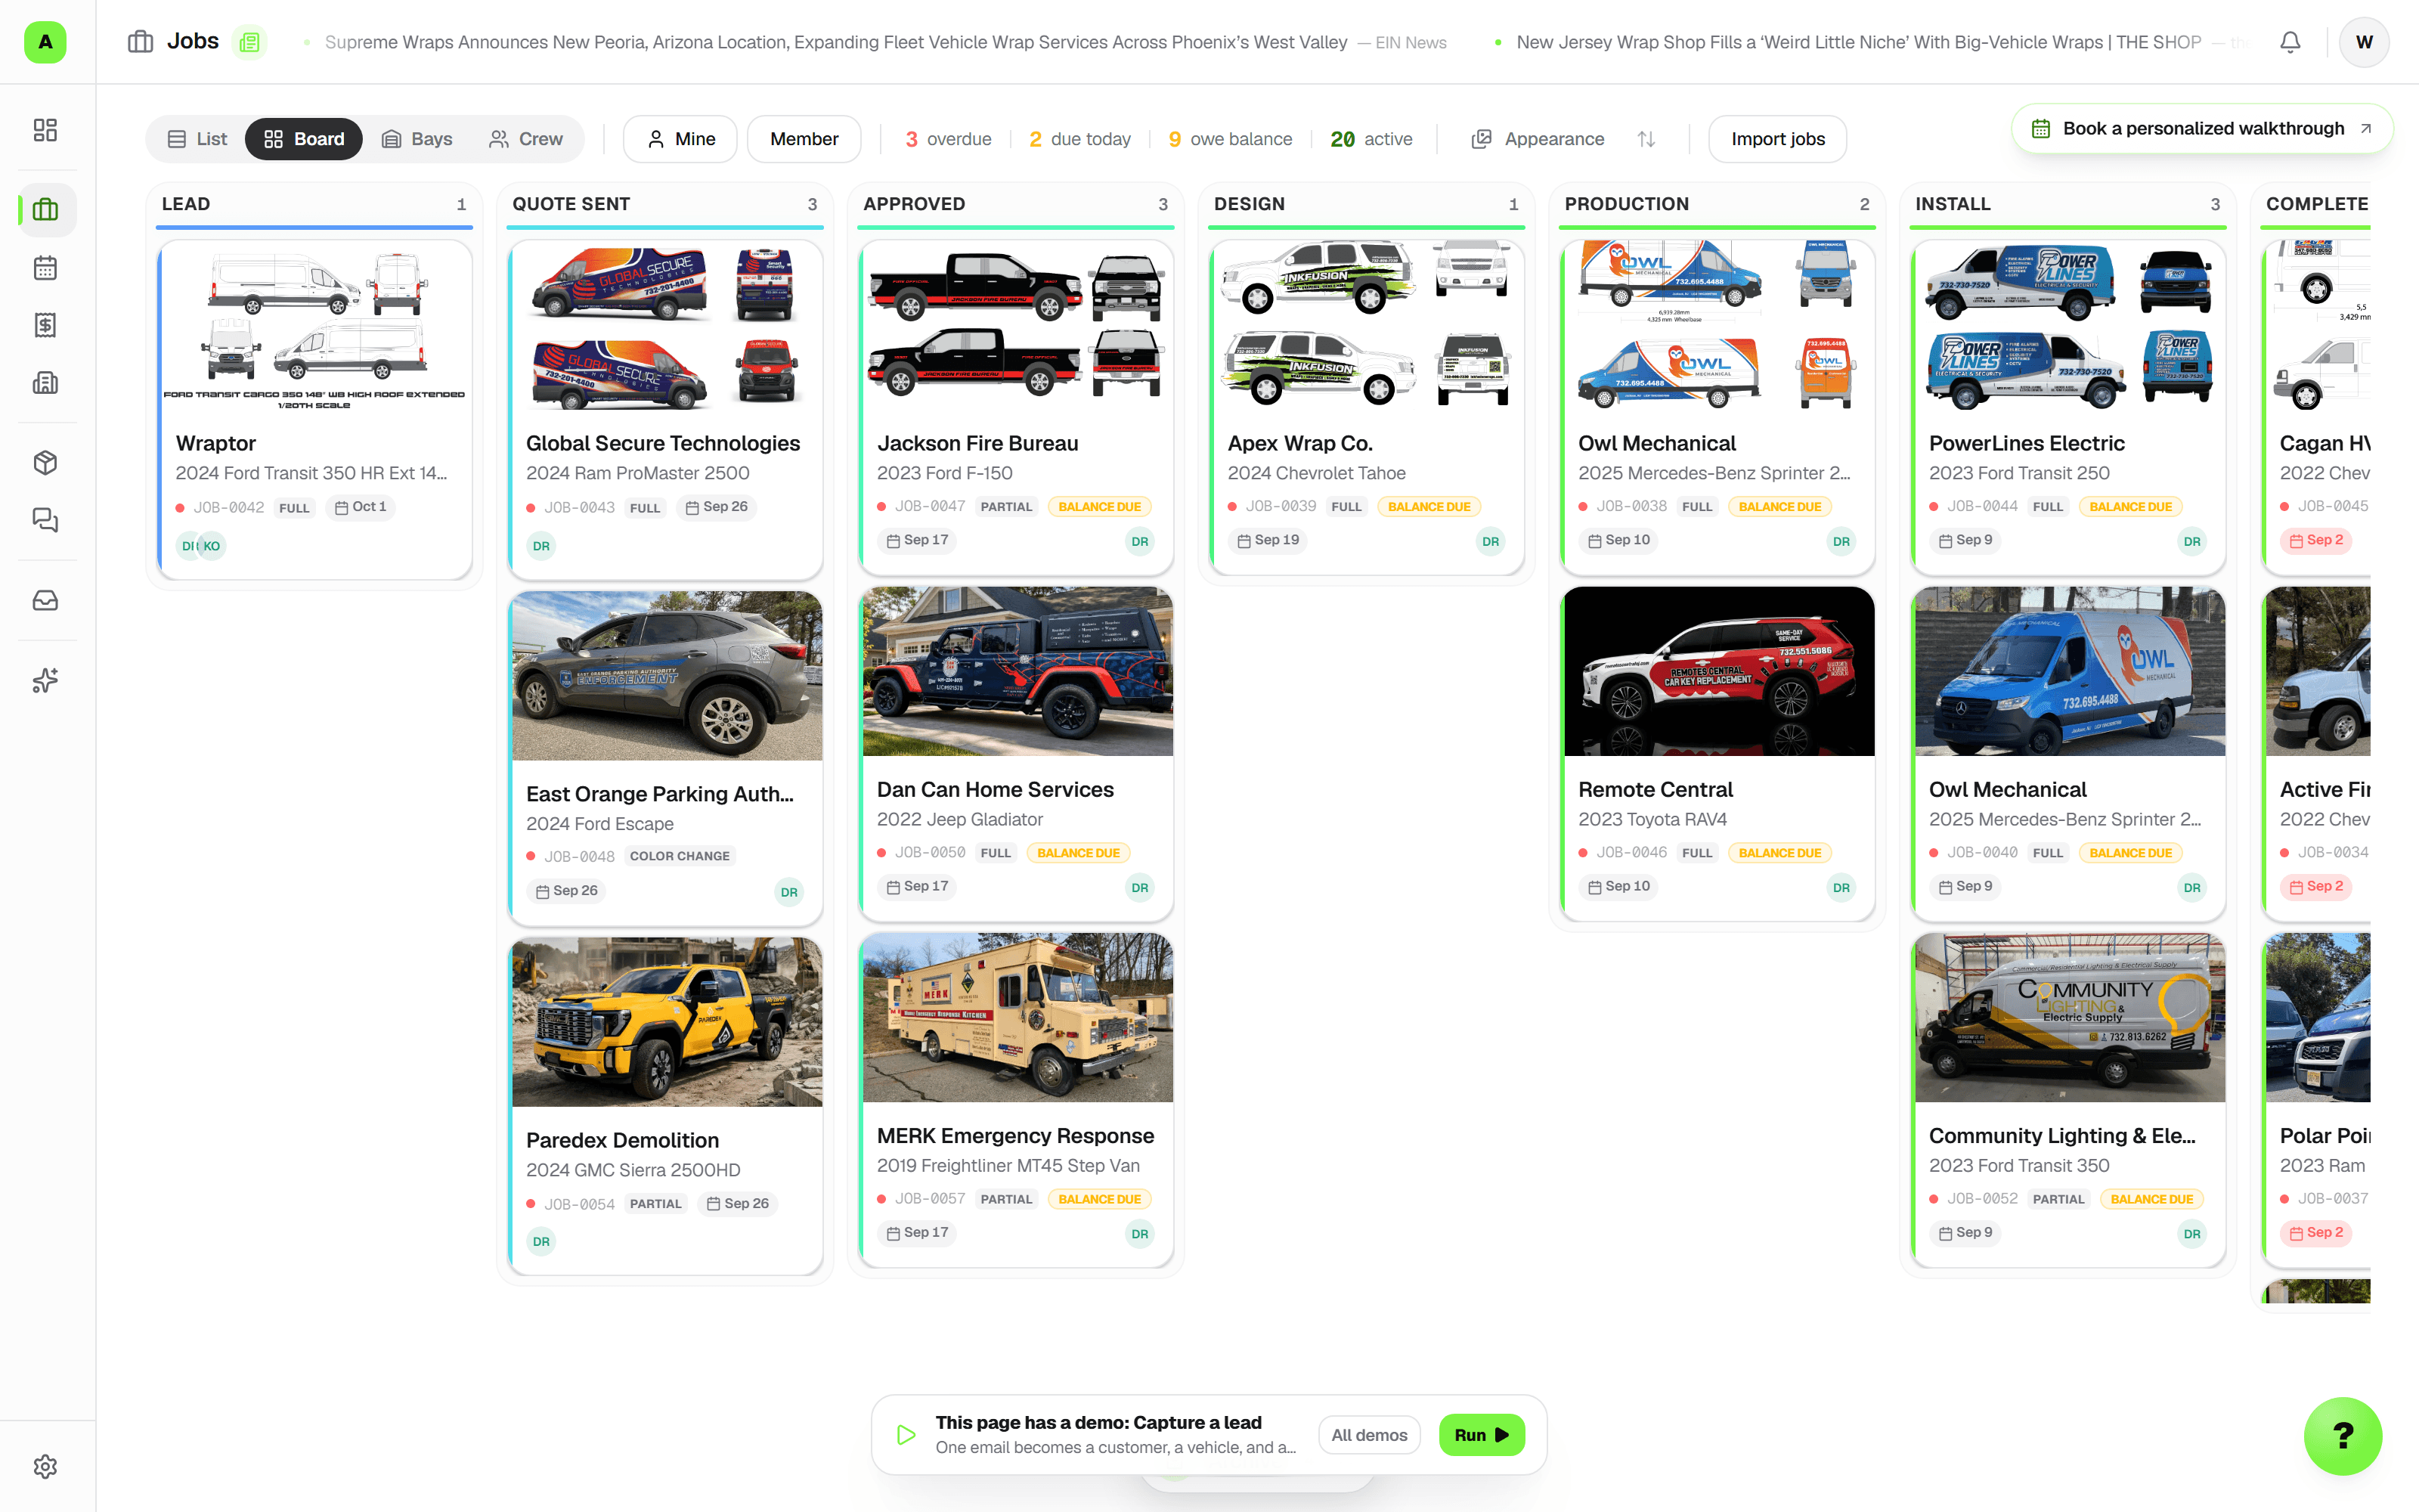Click the sort arrows icon next to Appearance
The image size is (2419, 1512).
tap(1646, 139)
